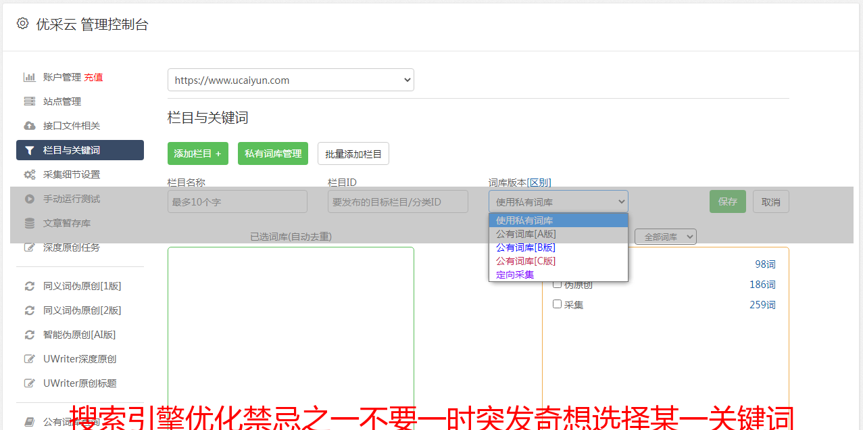This screenshot has height=430, width=863.
Task: Open the 词库版本 dropdown showing 使用私有词库
Action: click(558, 201)
